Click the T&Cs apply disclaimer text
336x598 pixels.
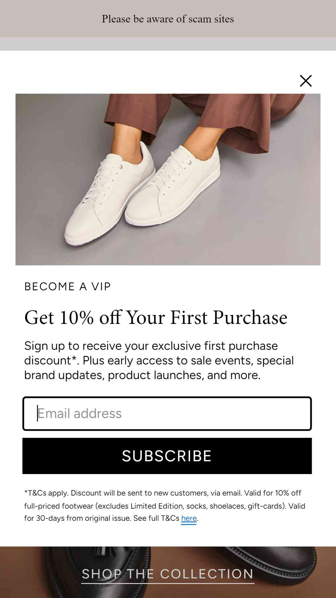165,505
